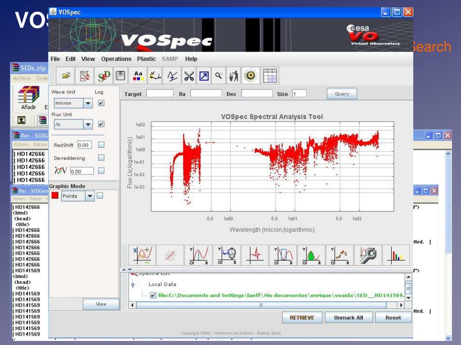Screen dimensions: 461x345
Task: Click the horizontal scrollbar thumb of the spectra list
Action: click(261, 305)
